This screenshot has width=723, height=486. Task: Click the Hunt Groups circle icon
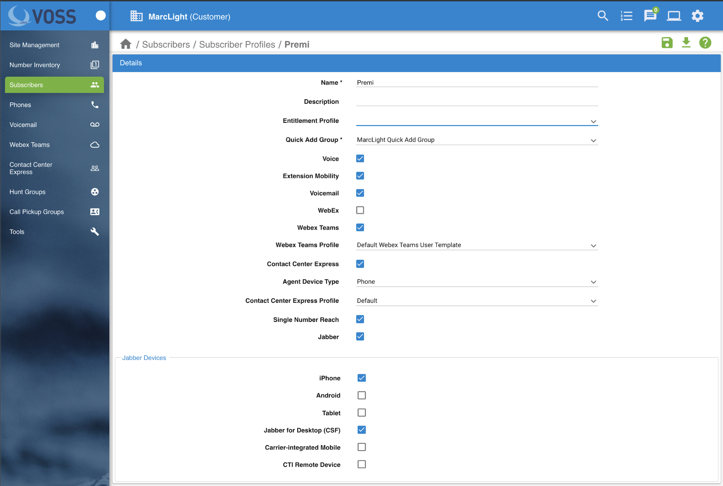coord(95,192)
